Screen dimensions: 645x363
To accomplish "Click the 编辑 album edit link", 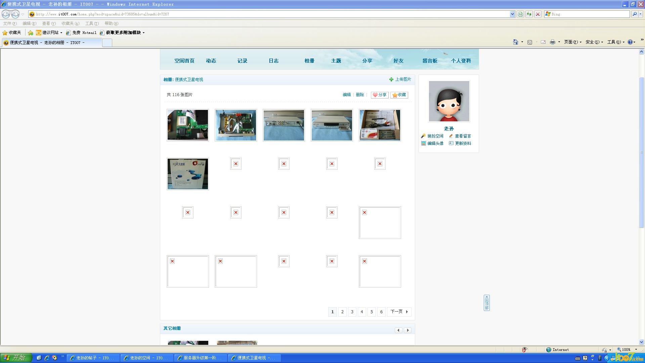I will [347, 95].
